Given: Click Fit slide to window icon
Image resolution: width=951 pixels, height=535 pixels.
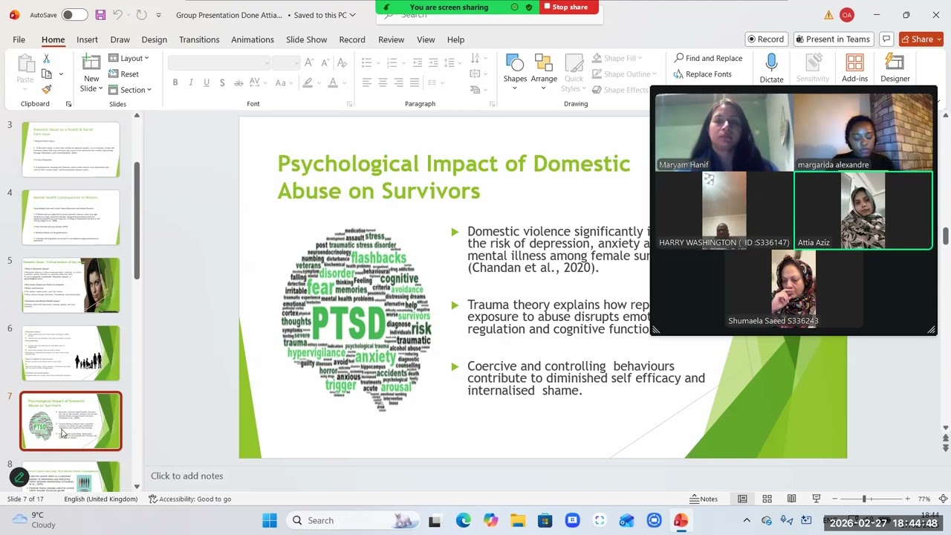Looking at the screenshot, I should click(x=943, y=499).
